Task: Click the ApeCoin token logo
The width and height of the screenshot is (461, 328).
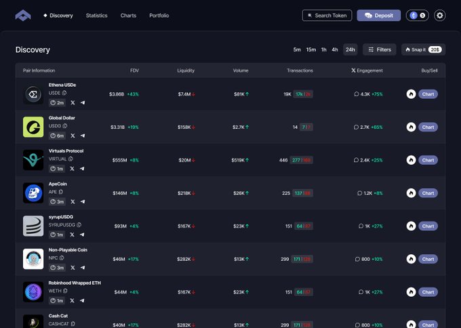Action: coord(33,193)
